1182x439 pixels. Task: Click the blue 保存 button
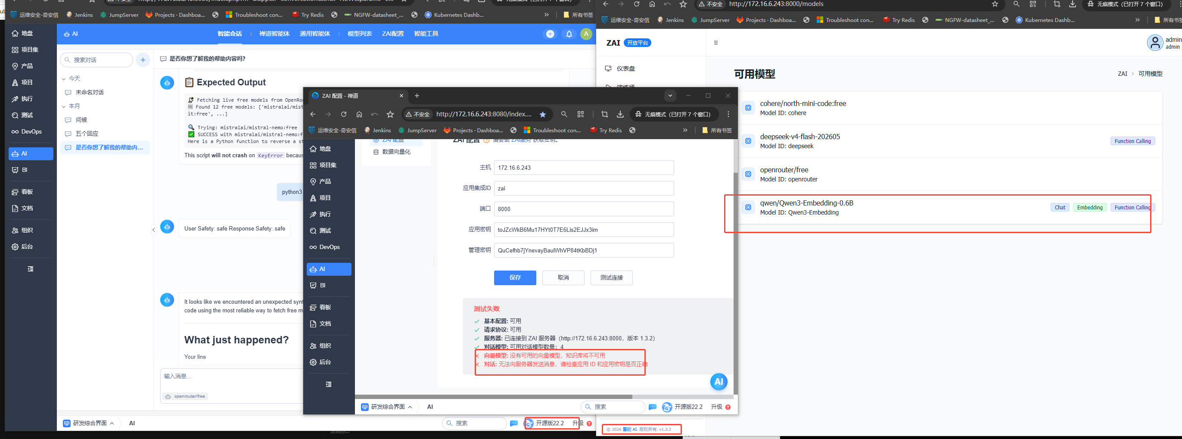[x=515, y=277]
